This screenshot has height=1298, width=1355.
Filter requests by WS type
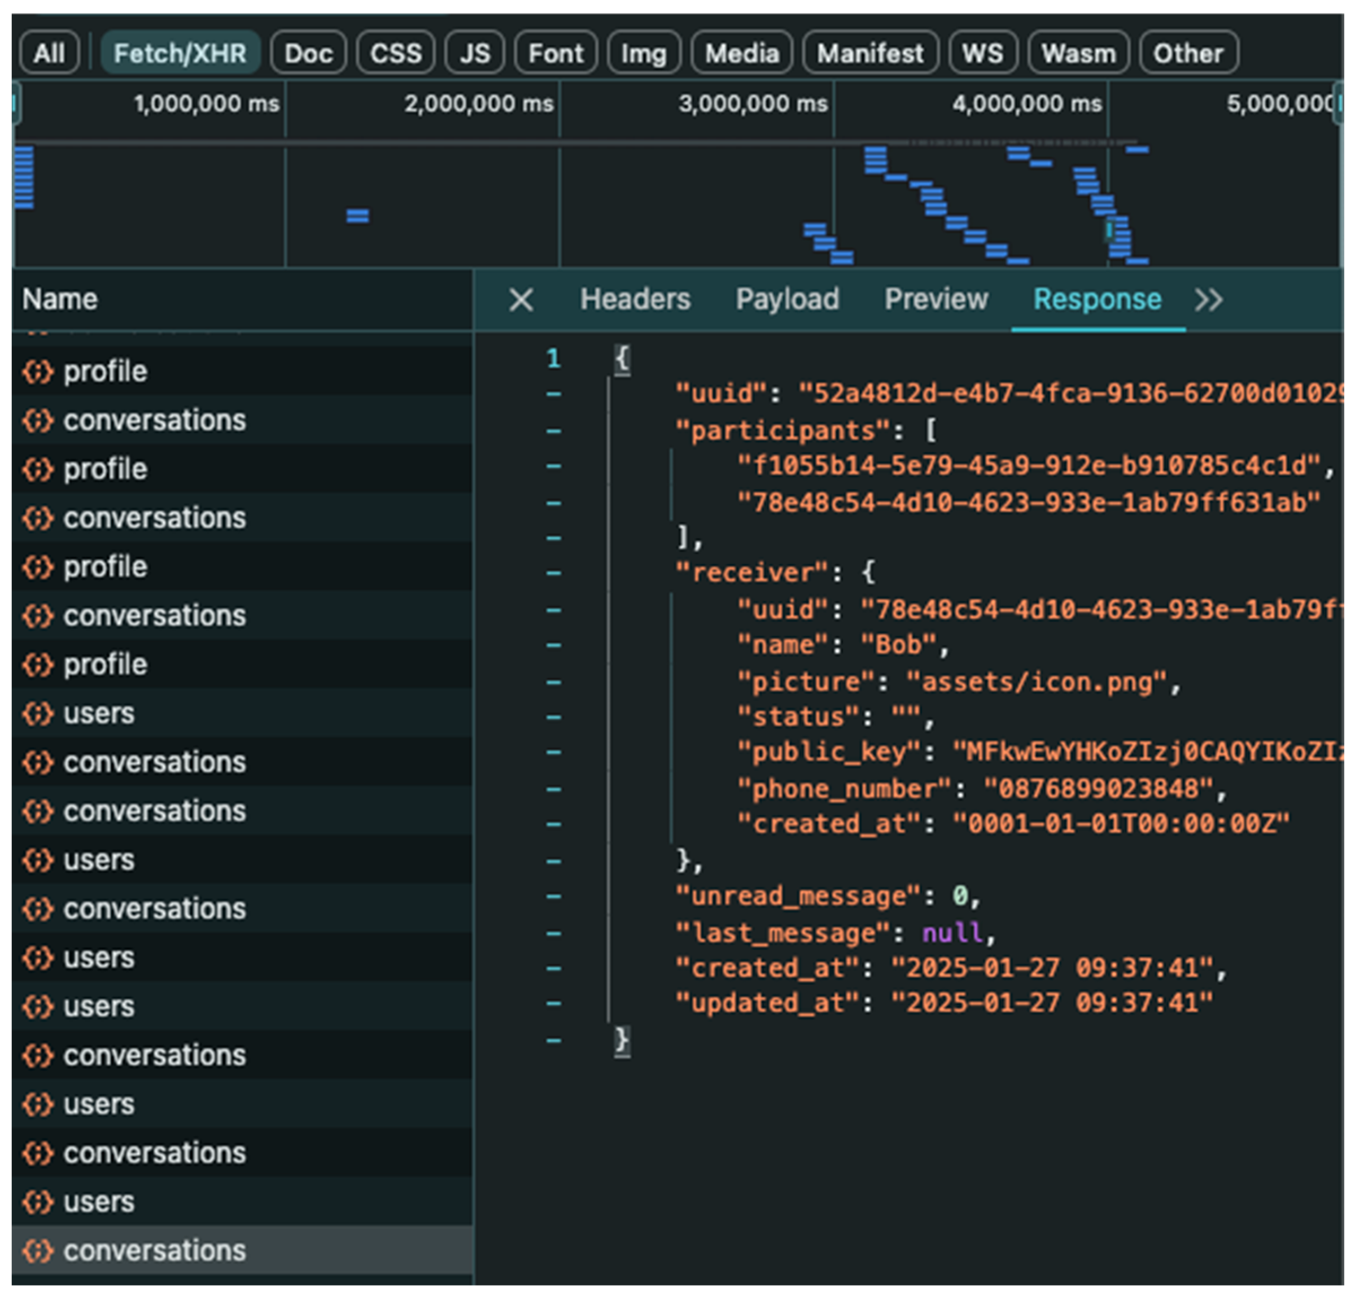[x=982, y=53]
